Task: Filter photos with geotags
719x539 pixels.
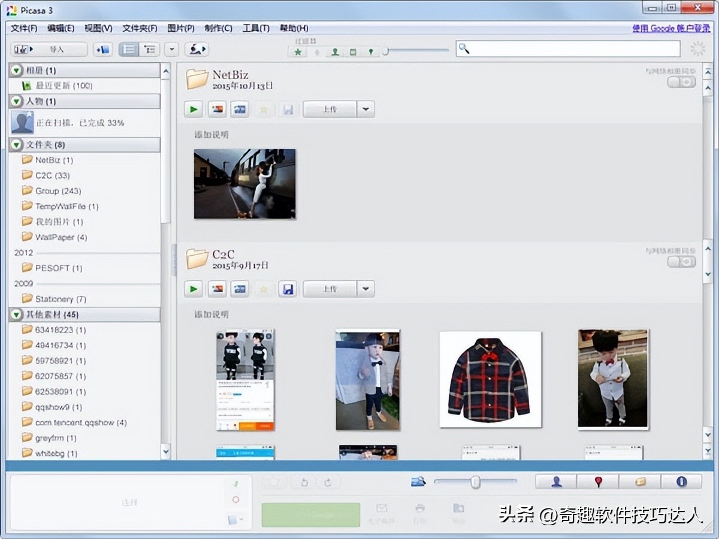Action: [371, 52]
